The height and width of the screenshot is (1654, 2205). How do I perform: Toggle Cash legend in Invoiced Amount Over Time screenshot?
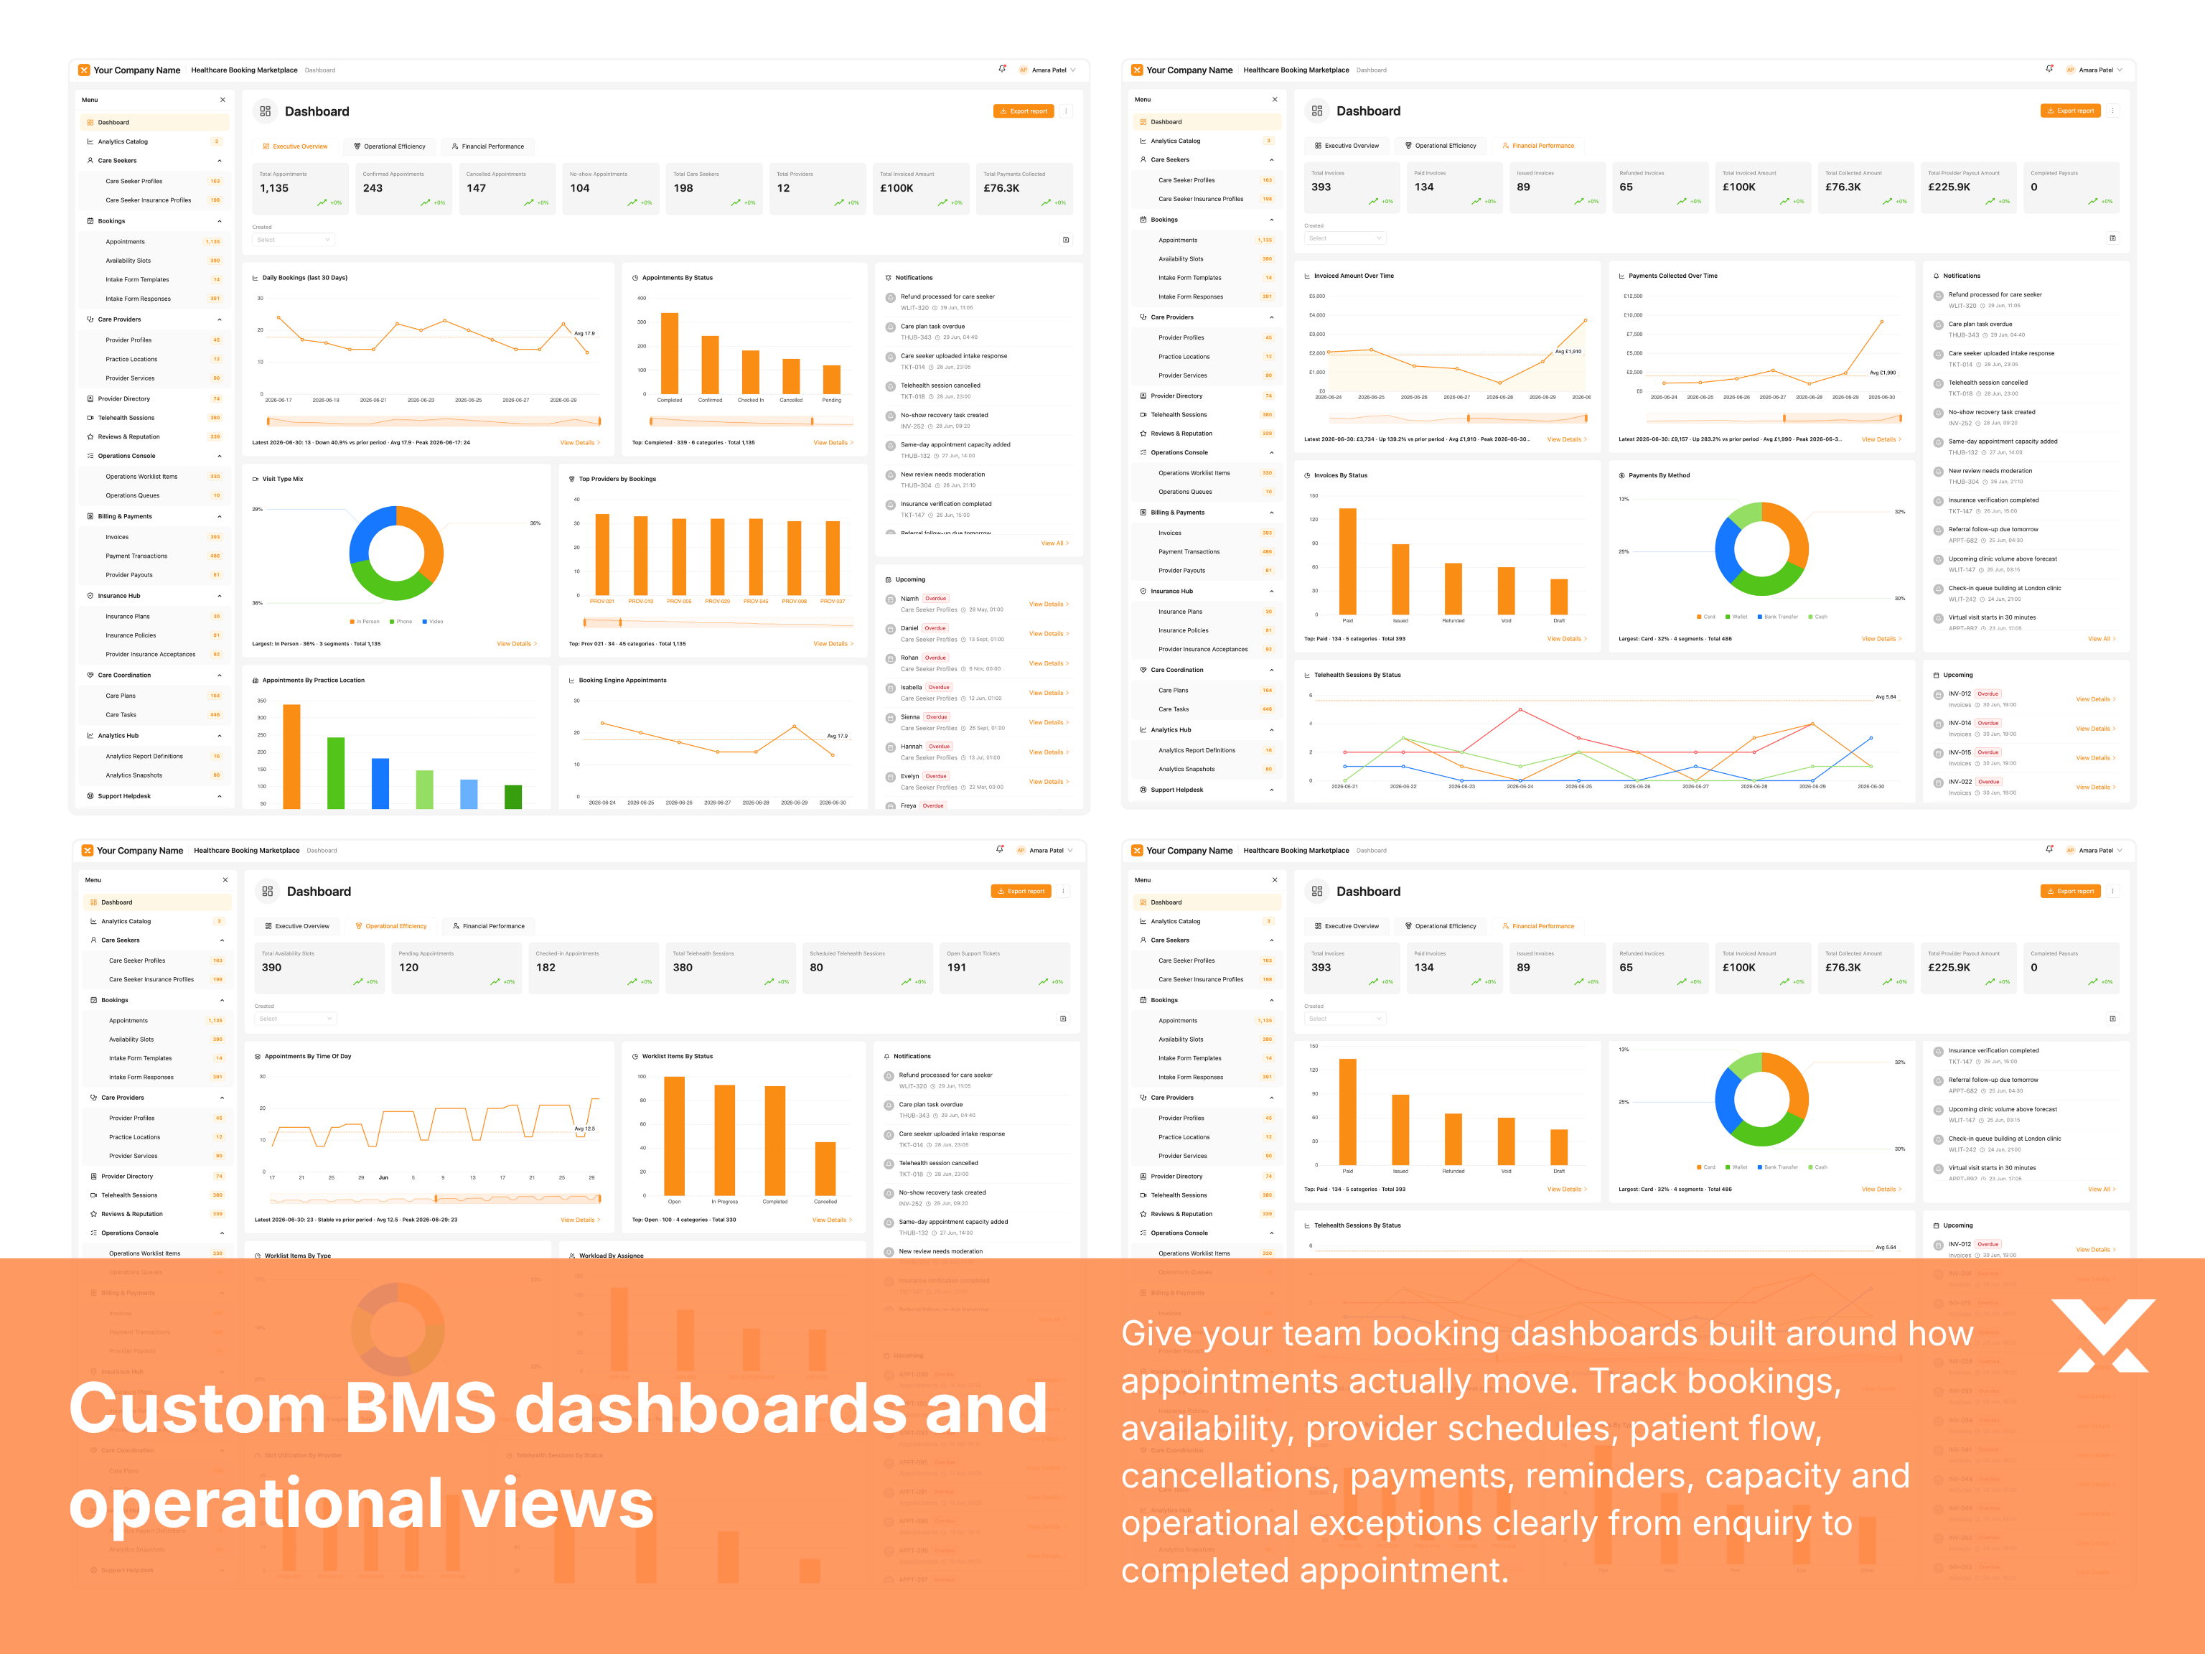(1817, 616)
